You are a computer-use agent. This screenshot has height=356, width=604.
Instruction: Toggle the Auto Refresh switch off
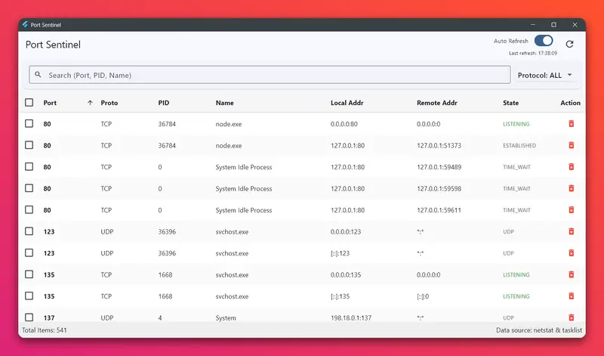pyautogui.click(x=544, y=41)
